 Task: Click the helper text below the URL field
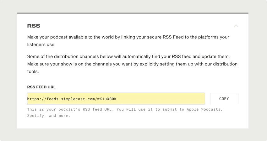coord(125,112)
